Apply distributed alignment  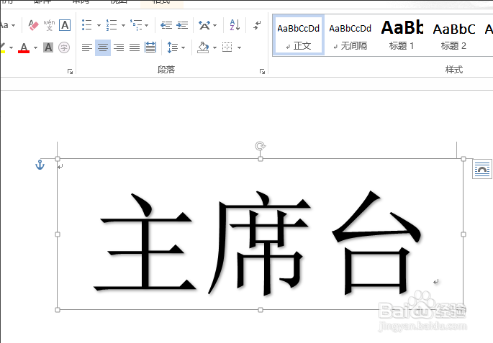pyautogui.click(x=150, y=47)
